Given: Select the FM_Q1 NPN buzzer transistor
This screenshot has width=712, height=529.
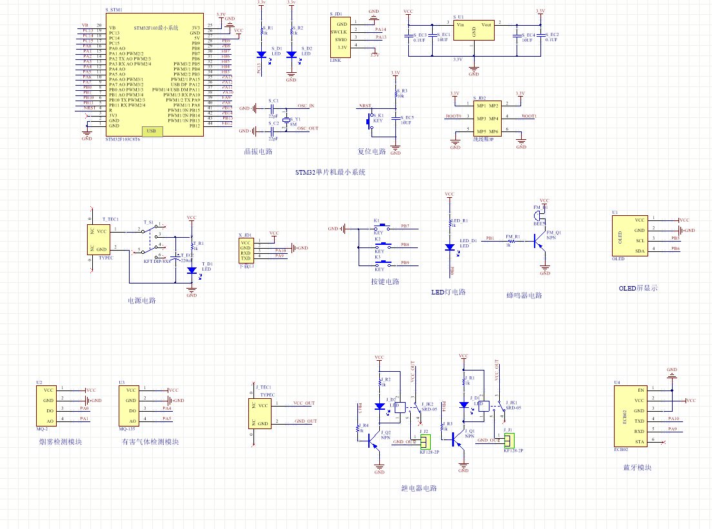Looking at the screenshot, I should pos(539,241).
